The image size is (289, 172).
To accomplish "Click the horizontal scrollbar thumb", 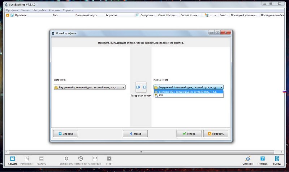I will (x=141, y=152).
